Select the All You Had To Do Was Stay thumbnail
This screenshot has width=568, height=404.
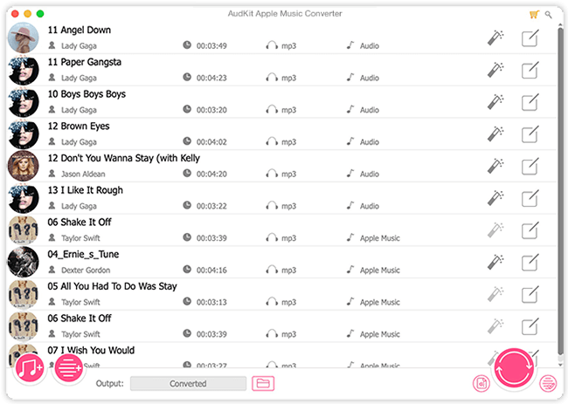coord(24,294)
